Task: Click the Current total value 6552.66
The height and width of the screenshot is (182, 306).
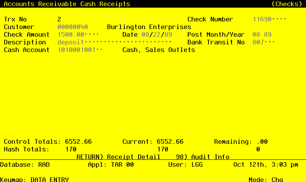Action: 170,141
